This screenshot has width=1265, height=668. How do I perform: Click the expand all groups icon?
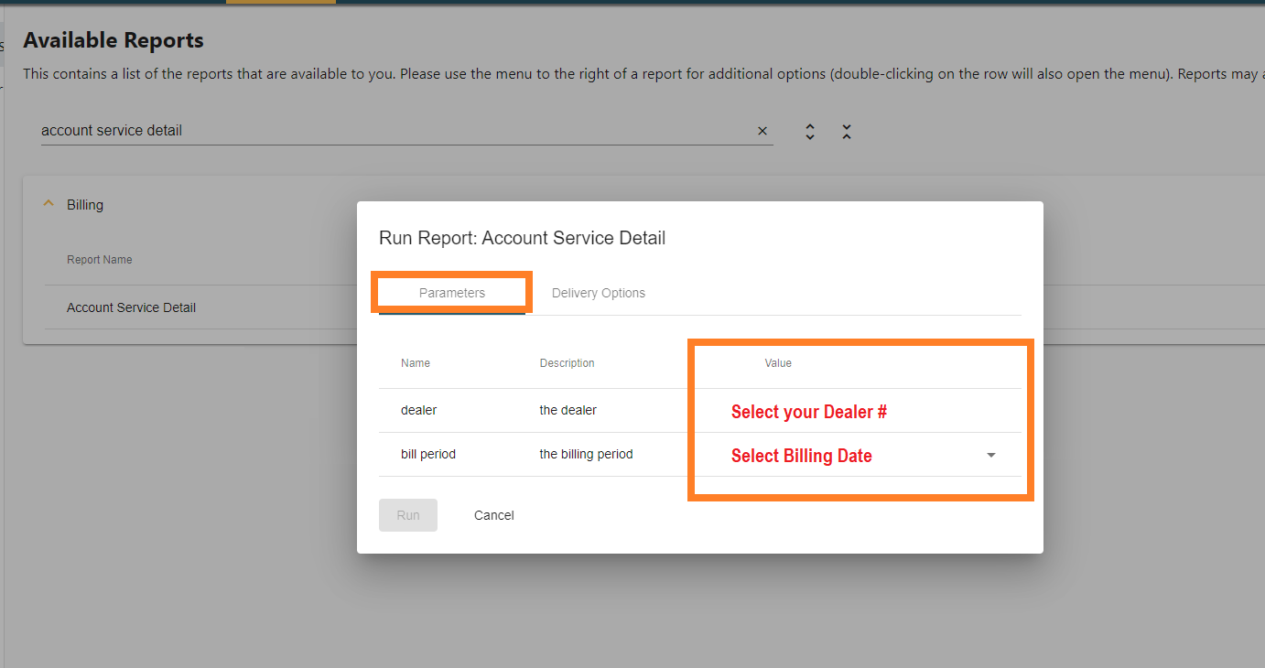click(x=810, y=132)
